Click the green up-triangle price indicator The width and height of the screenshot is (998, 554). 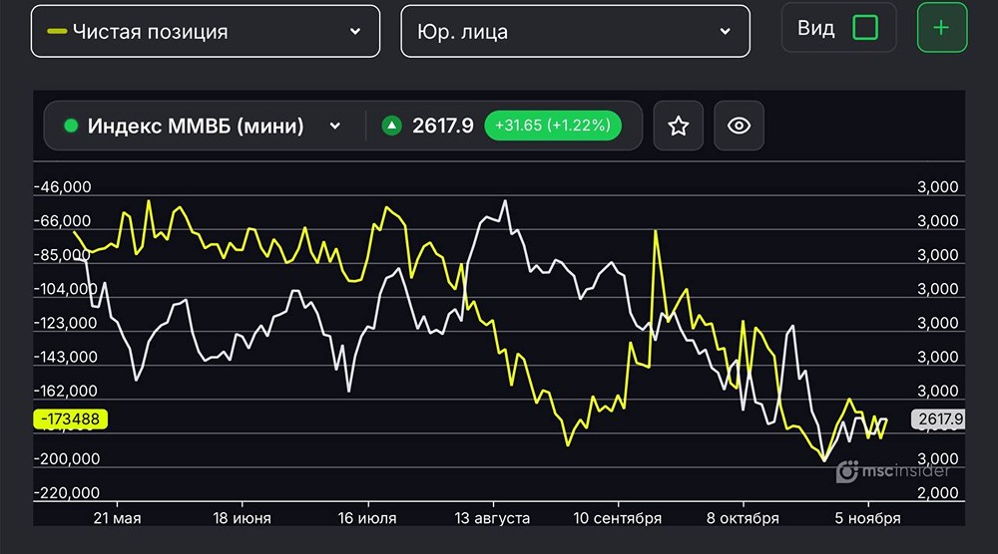point(393,126)
